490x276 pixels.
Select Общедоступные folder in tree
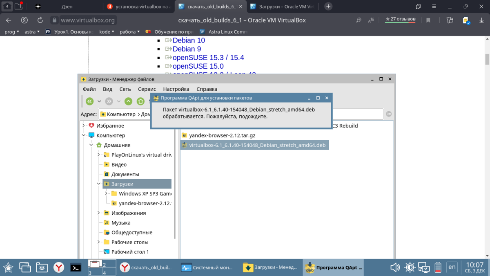click(132, 232)
